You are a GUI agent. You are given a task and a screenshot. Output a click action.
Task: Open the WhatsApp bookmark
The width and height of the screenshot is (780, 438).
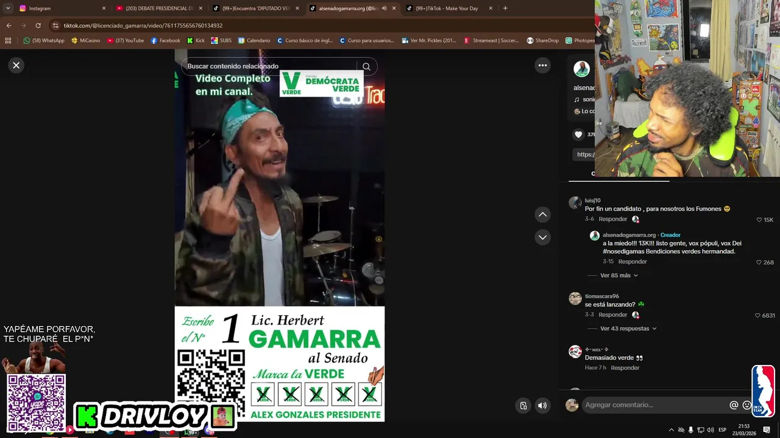pyautogui.click(x=44, y=41)
